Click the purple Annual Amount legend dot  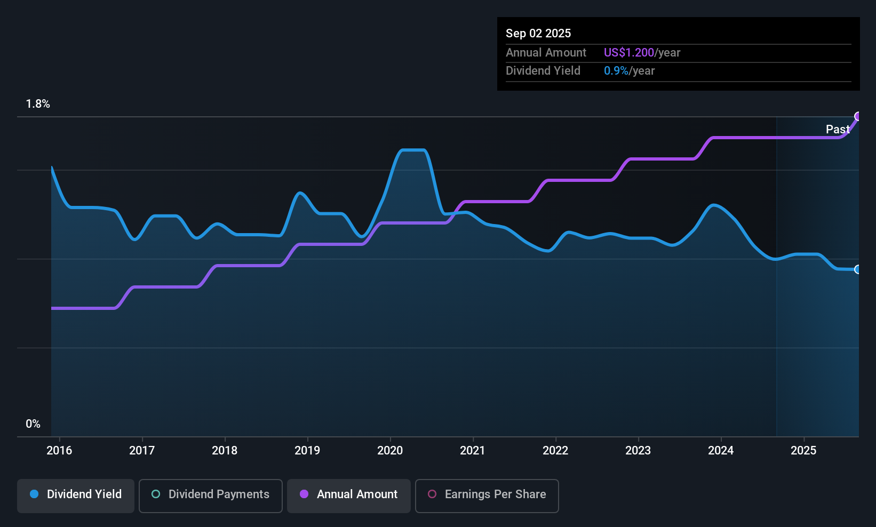pyautogui.click(x=304, y=494)
